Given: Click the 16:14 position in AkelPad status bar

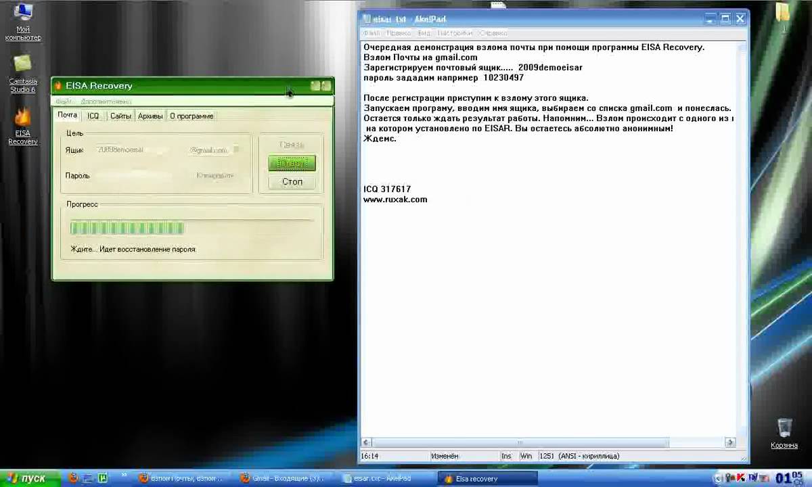Looking at the screenshot, I should click(x=369, y=456).
